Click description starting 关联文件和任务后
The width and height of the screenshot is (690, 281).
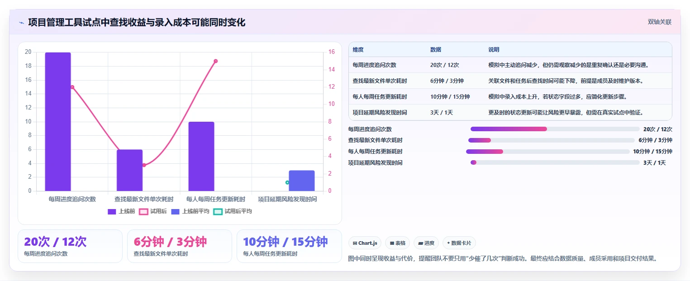point(566,81)
